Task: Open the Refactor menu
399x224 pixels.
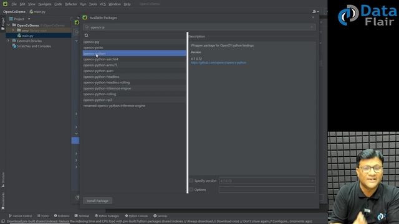Action: [x=70, y=4]
